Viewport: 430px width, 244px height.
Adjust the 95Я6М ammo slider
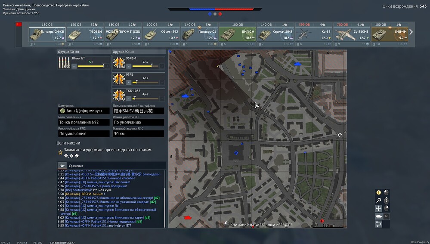click(145, 66)
